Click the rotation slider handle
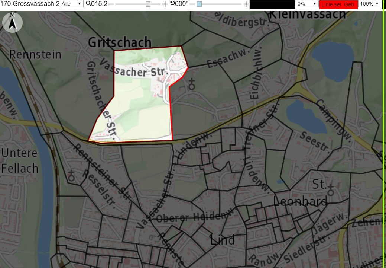This screenshot has width=386, height=268. [x=200, y=4]
